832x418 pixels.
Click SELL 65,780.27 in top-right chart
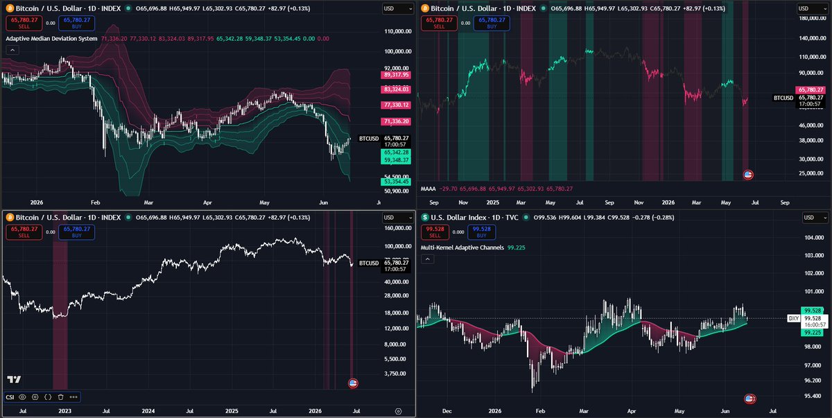(440, 23)
